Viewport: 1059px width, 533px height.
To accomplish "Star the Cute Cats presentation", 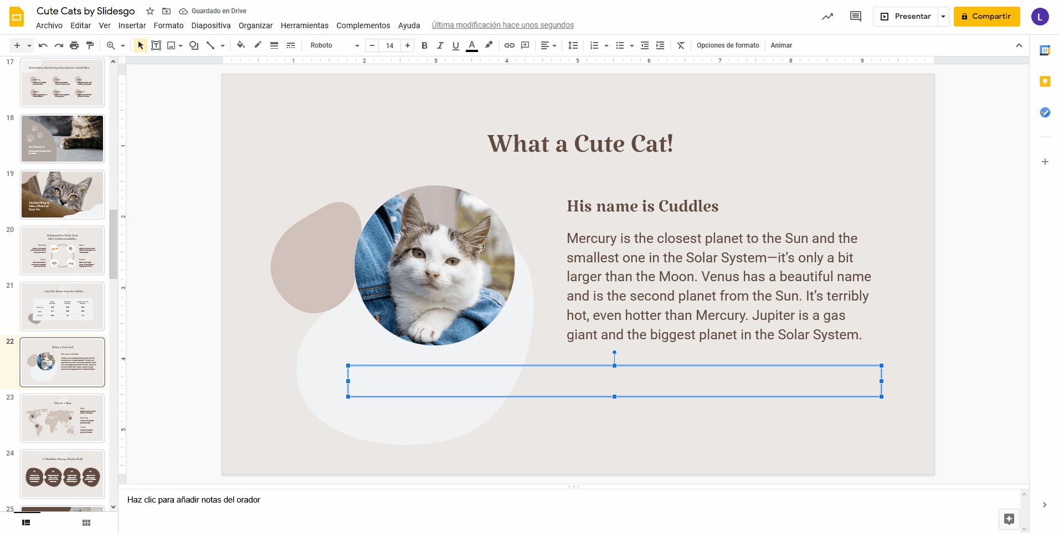I will pos(150,11).
